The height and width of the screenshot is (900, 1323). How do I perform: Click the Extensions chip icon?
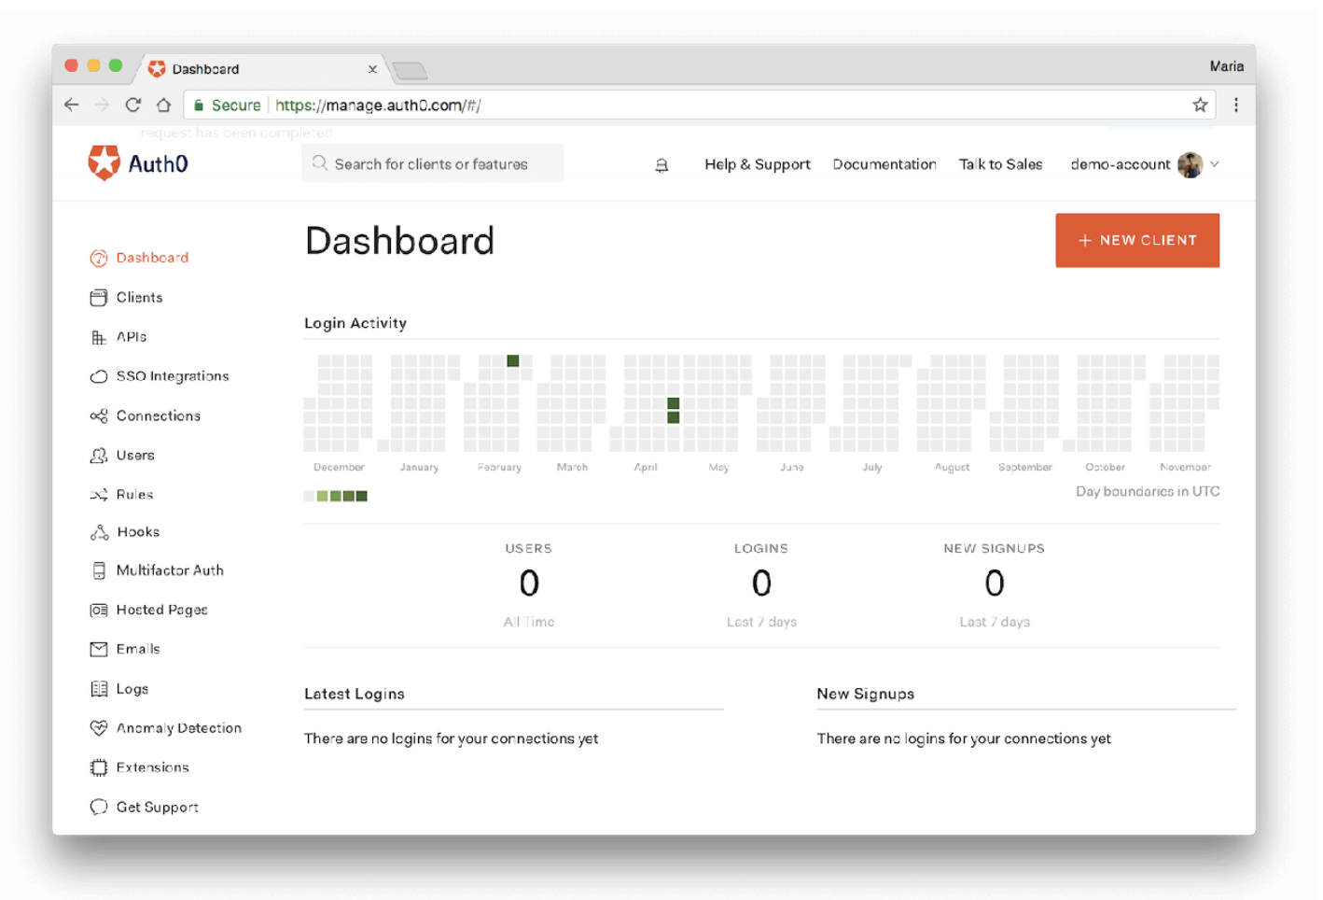[x=99, y=767]
